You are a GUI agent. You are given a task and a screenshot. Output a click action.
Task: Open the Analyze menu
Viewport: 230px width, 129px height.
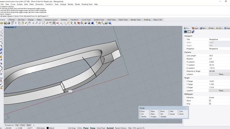63,4
